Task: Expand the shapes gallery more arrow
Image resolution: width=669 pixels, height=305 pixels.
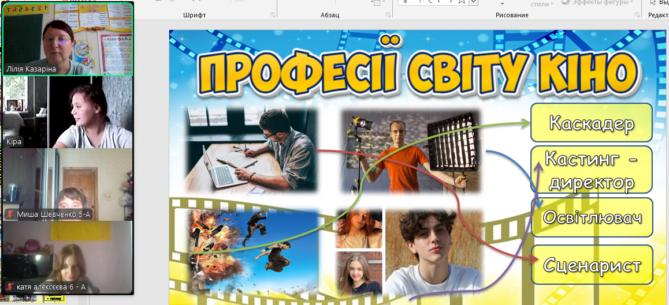Action: (474, 2)
